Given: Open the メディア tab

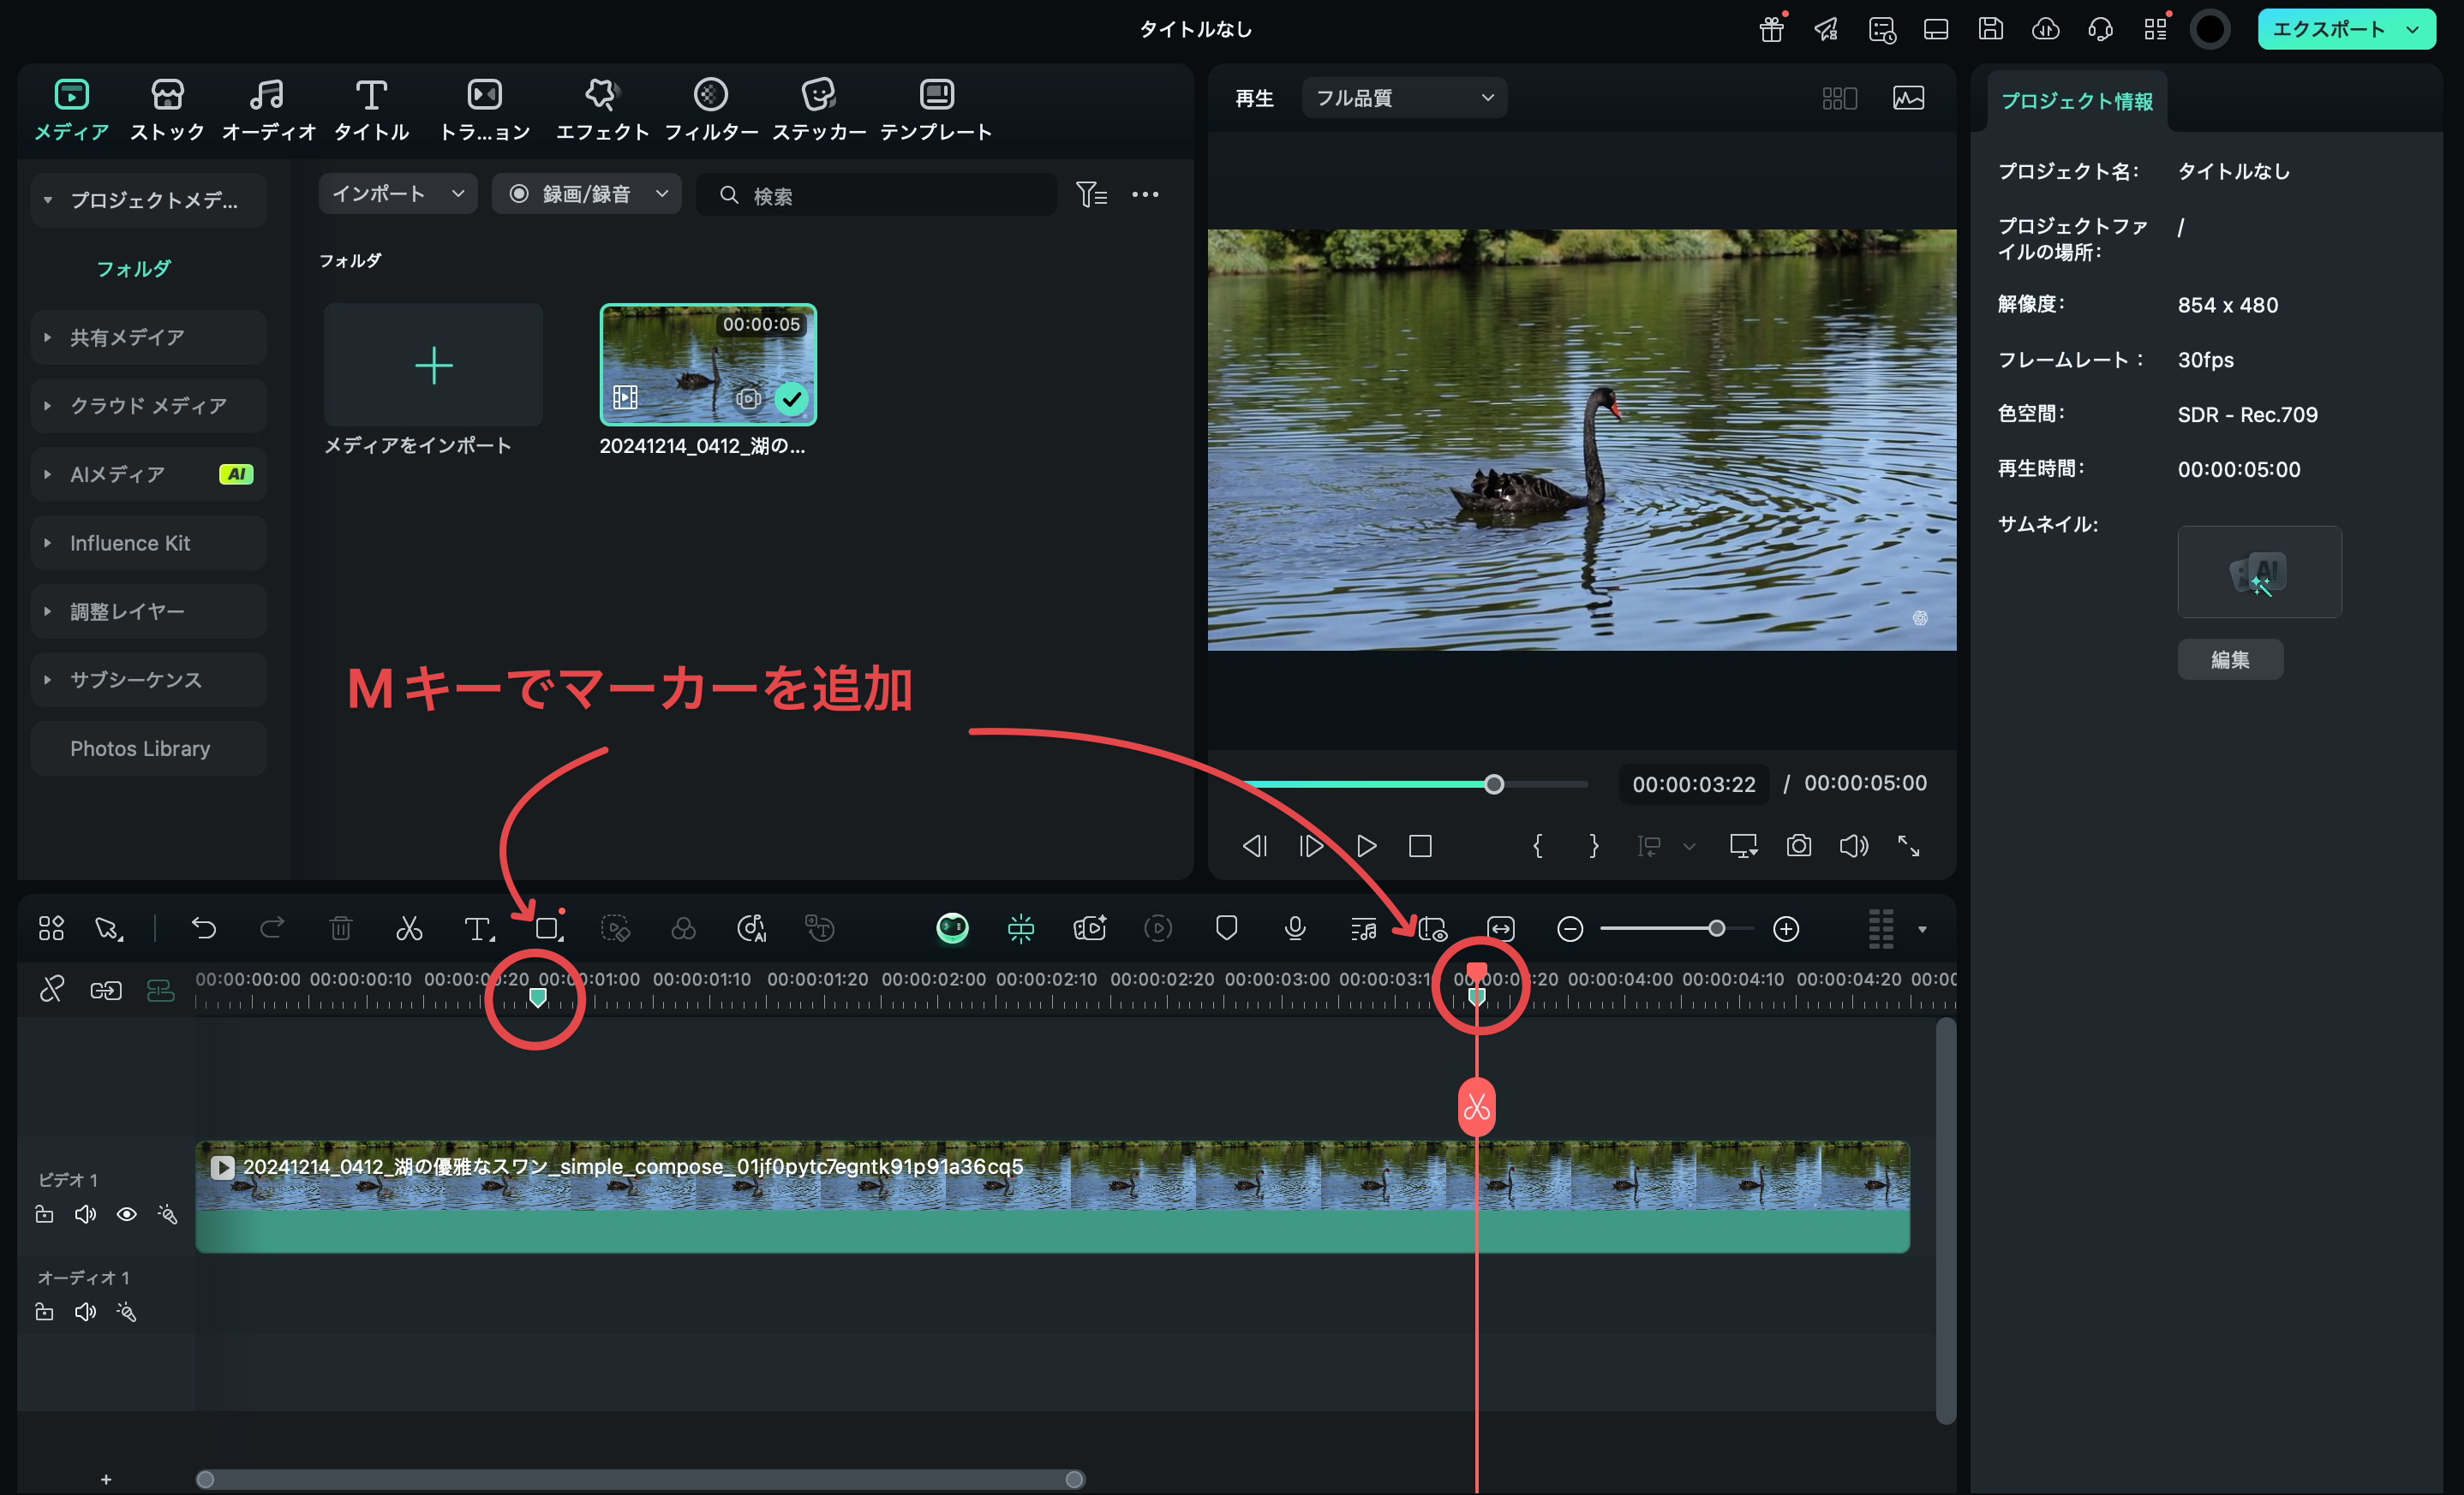Looking at the screenshot, I should (71, 110).
